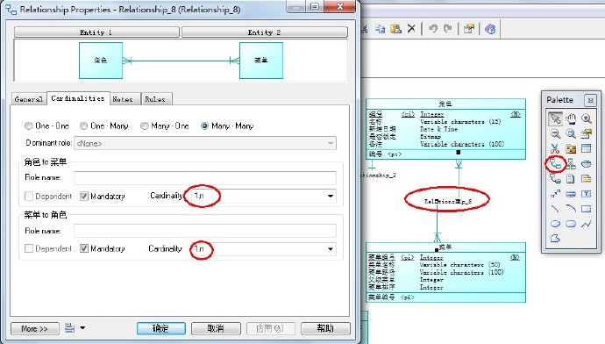The height and width of the screenshot is (344, 605).
Task: Select the Polygon tool in the Palette
Action: click(555, 239)
